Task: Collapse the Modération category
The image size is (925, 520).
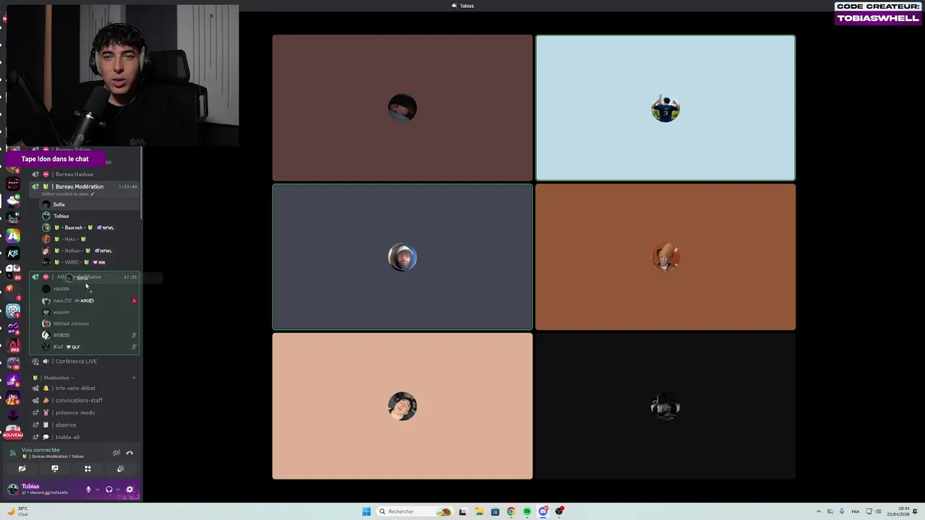Action: pos(56,378)
